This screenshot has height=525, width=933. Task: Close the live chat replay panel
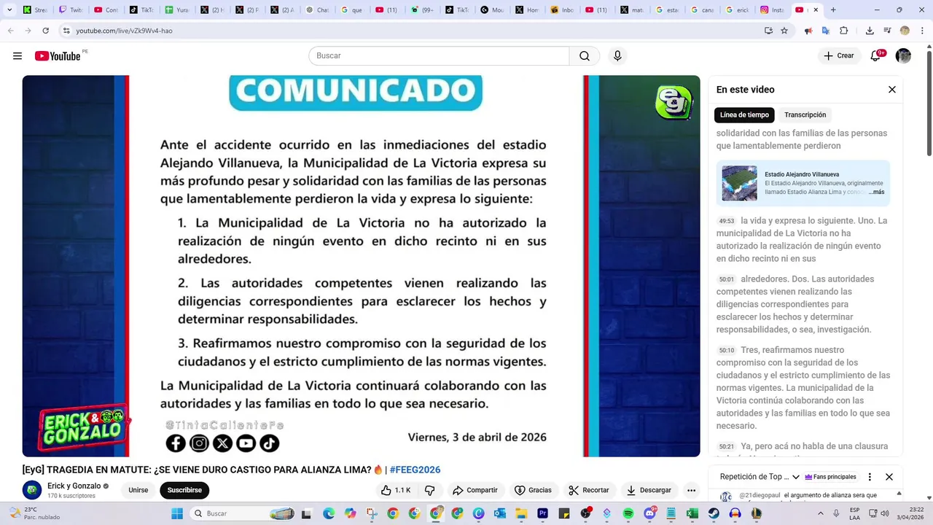click(889, 477)
